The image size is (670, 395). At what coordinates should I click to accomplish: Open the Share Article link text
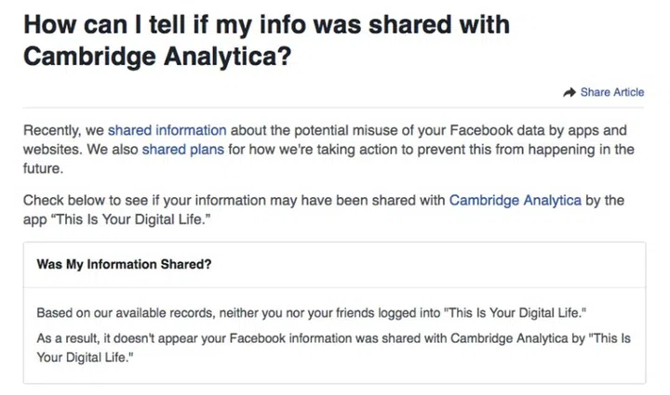point(611,92)
